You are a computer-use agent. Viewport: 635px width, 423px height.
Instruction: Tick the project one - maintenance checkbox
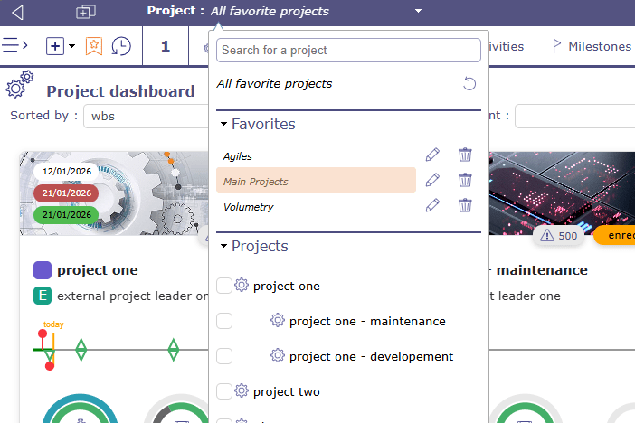224,321
